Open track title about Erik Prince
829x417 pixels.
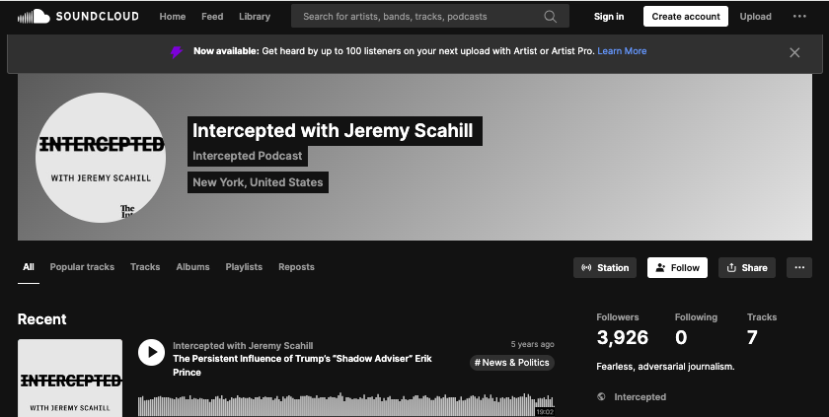pyautogui.click(x=302, y=366)
